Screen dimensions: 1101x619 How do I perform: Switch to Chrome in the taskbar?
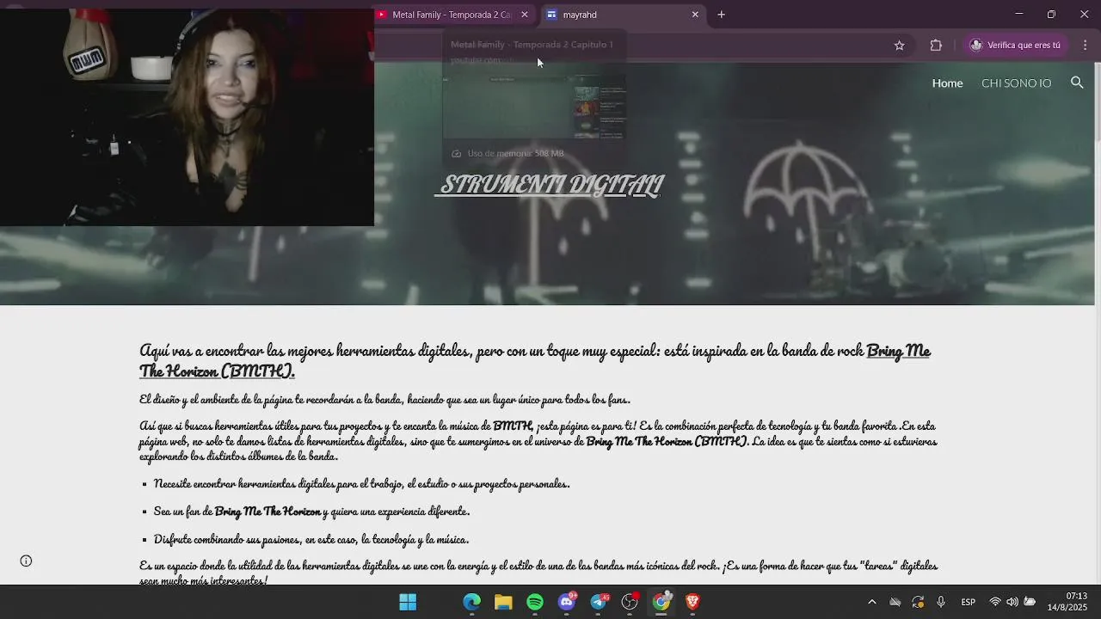[x=661, y=602]
